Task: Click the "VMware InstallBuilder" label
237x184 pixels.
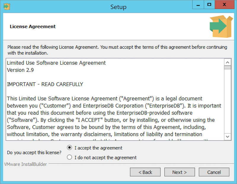Action: [x=25, y=164]
